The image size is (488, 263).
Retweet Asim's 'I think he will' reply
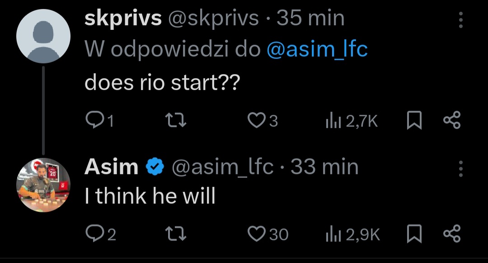click(x=175, y=234)
